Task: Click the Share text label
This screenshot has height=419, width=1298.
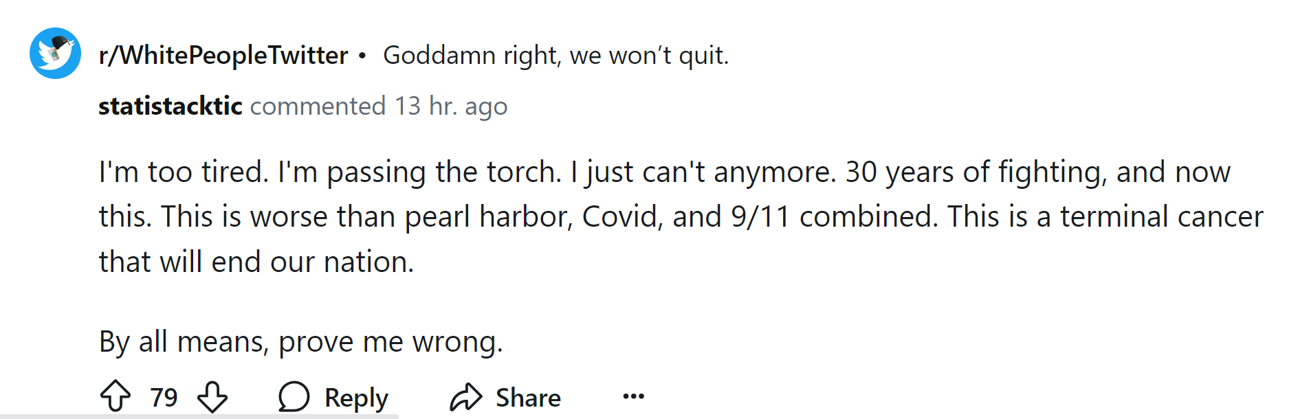Action: (x=528, y=398)
